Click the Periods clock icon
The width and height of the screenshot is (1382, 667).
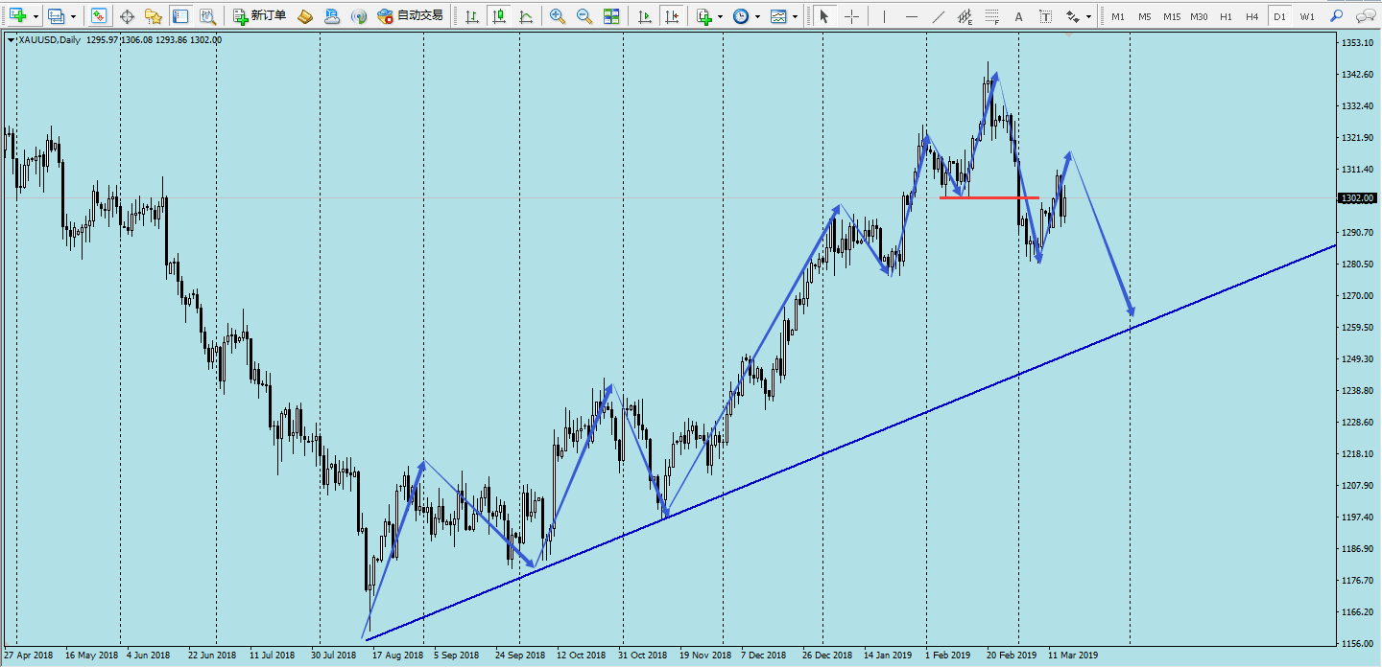[741, 16]
